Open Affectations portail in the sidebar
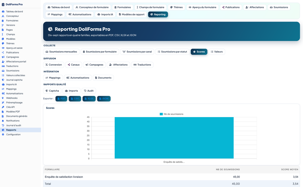Screen dimensions: 303x187 click(20, 62)
